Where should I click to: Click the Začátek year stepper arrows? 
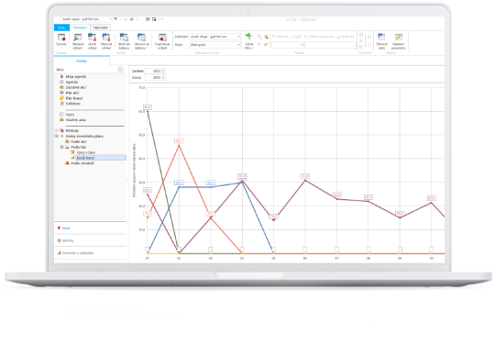click(163, 71)
